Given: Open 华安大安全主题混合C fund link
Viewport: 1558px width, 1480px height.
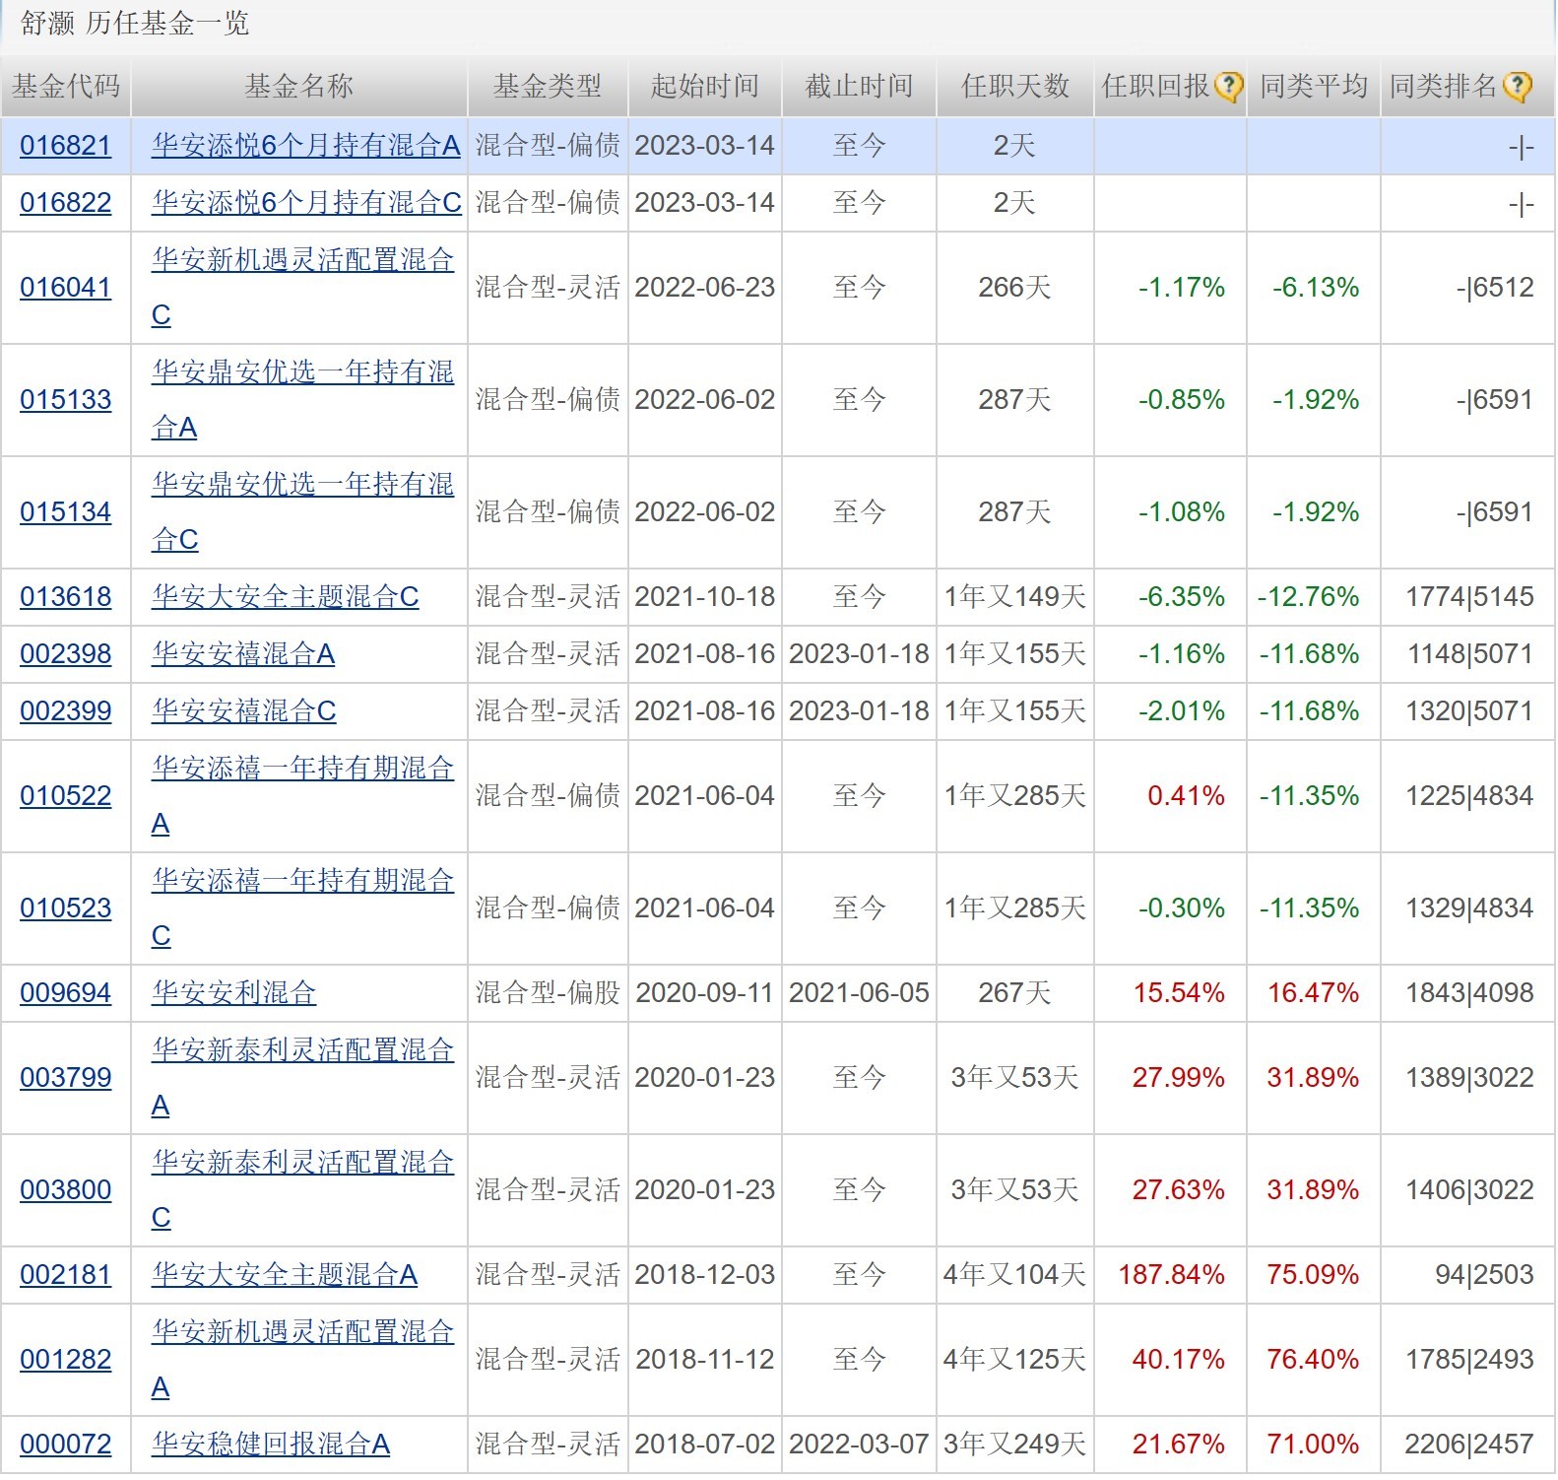Looking at the screenshot, I should coord(286,597).
